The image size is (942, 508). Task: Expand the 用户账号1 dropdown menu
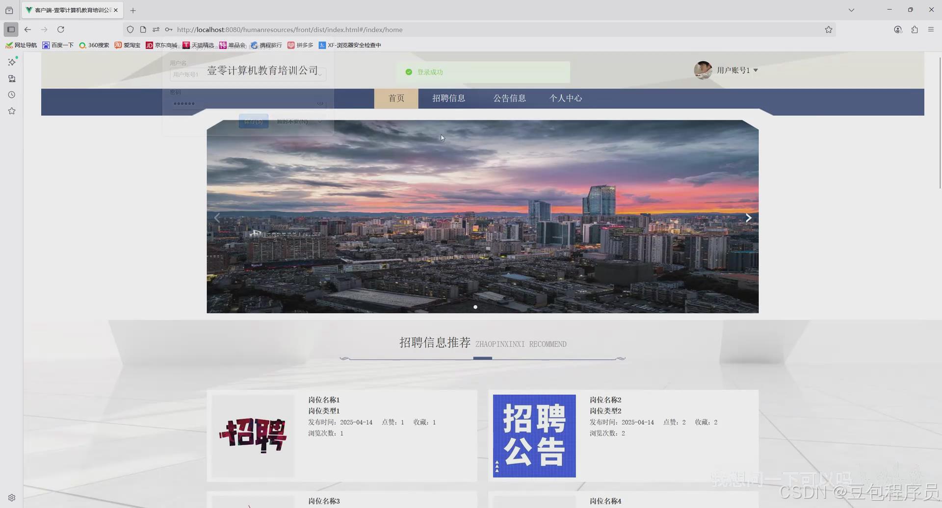click(x=737, y=70)
